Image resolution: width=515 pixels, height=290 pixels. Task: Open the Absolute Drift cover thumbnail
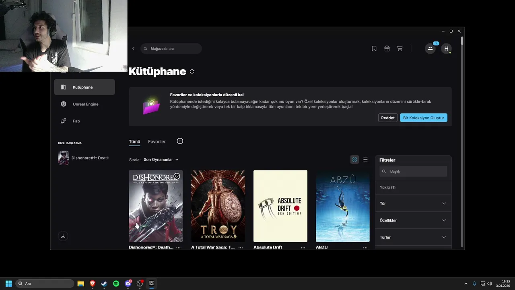pyautogui.click(x=280, y=206)
